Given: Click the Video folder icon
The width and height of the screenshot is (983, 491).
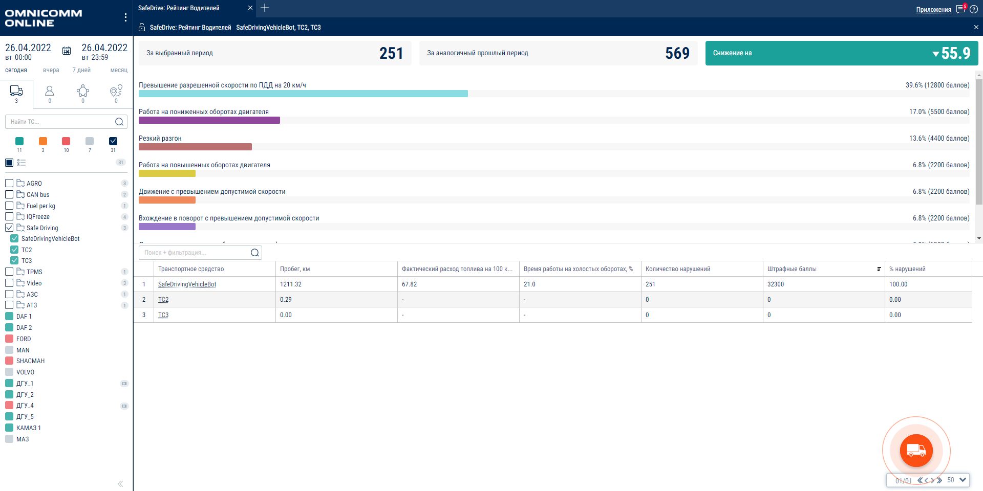Looking at the screenshot, I should click(20, 283).
